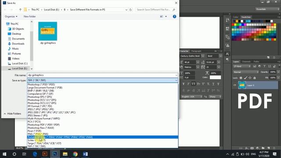This screenshot has height=158, width=281.
Task: Select Photoshop (*.PSD;*.PDD) format
Action: 103,85
